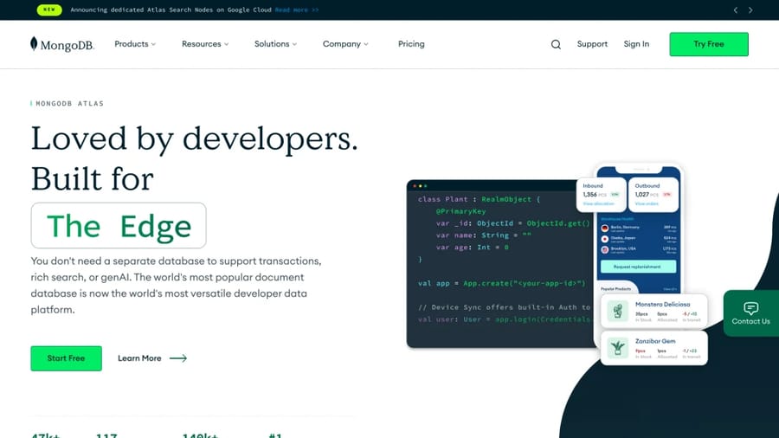Click the Try Free button

(709, 44)
